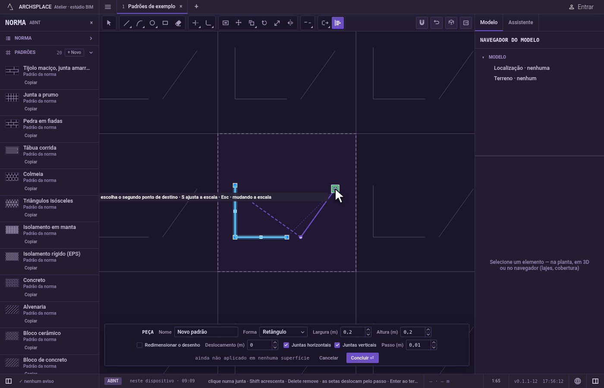This screenshot has height=388, width=604.
Task: Choose the line drawing tool
Action: [x=126, y=23]
